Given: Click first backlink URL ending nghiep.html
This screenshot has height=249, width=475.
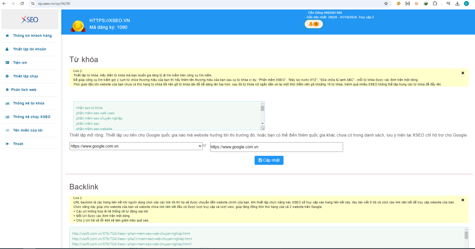Looking at the screenshot, I should (x=131, y=234).
